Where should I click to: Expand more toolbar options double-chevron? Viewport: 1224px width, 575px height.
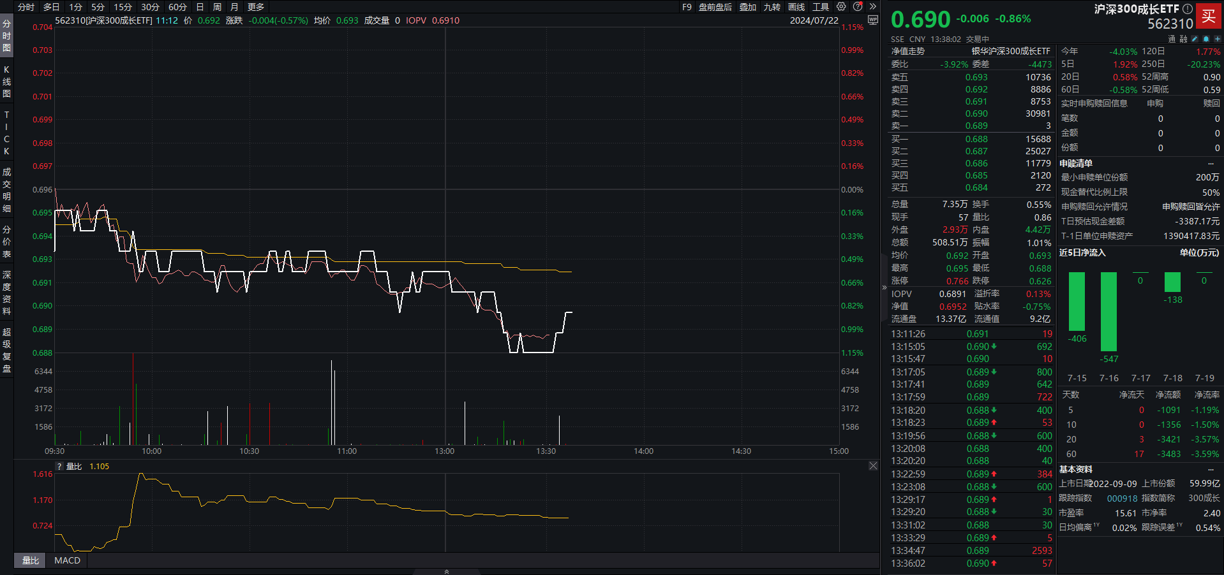click(873, 7)
